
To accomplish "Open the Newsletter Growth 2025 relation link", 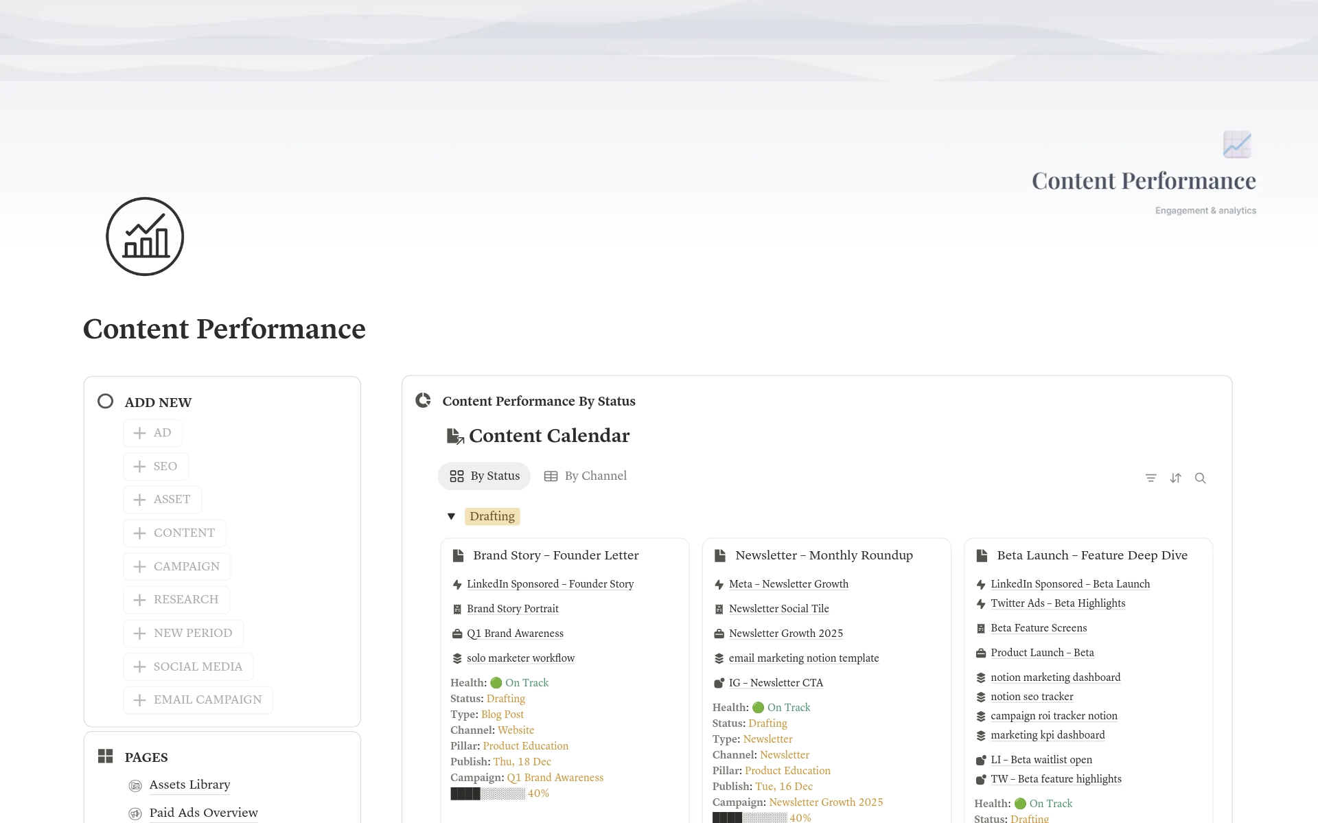I will tap(786, 634).
